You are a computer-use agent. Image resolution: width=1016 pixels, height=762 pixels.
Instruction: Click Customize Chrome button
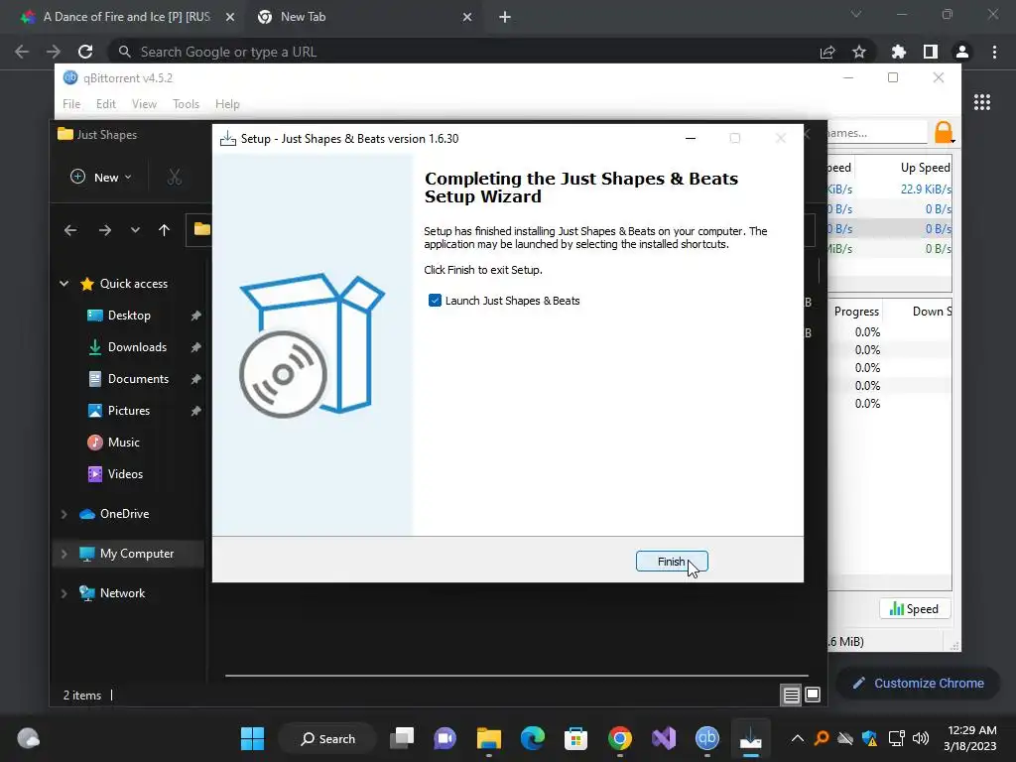tap(918, 683)
